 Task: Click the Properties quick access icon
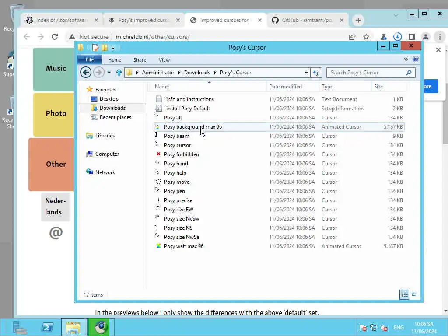click(95, 48)
